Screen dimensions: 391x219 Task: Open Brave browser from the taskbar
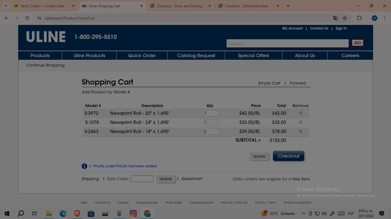point(77,214)
